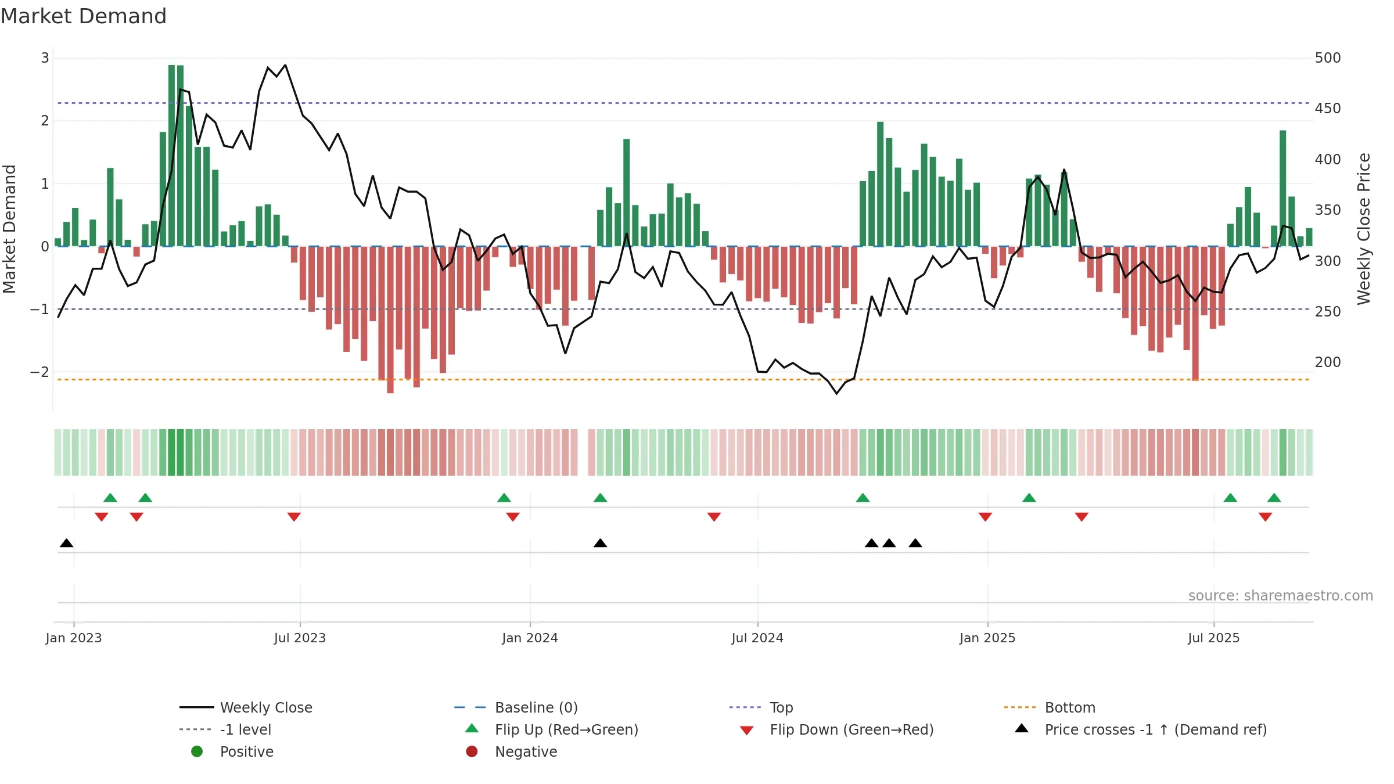Toggle Positive legend entry

[232, 751]
